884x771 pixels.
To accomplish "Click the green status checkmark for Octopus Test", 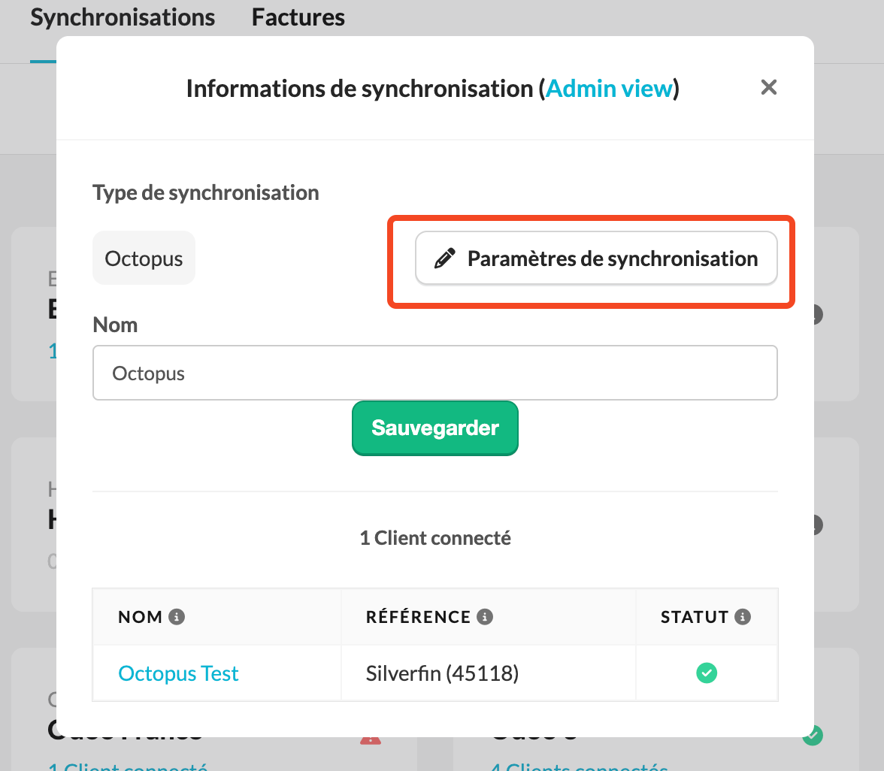I will coord(707,673).
